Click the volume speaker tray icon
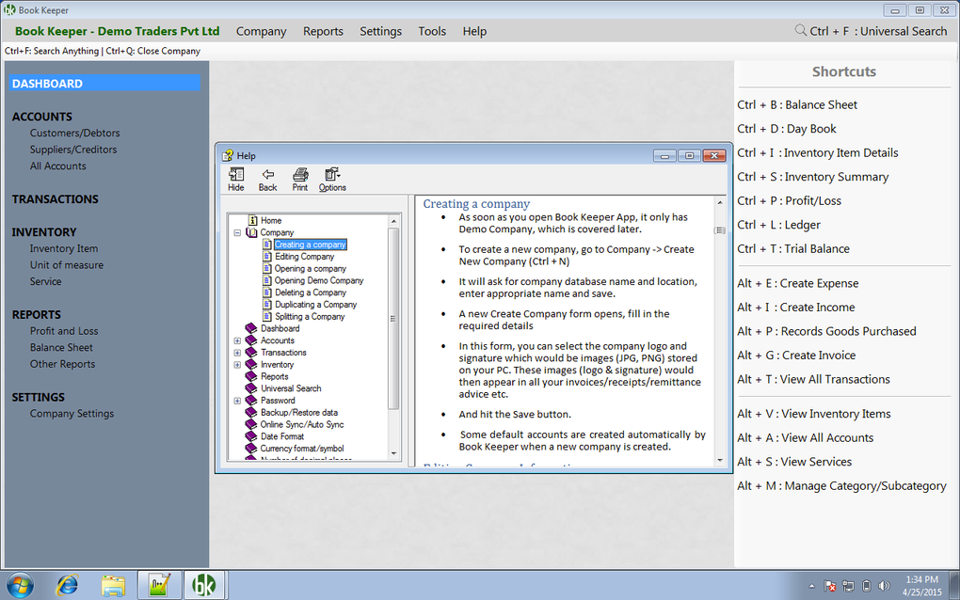Viewport: 960px width, 600px height. pos(884,586)
